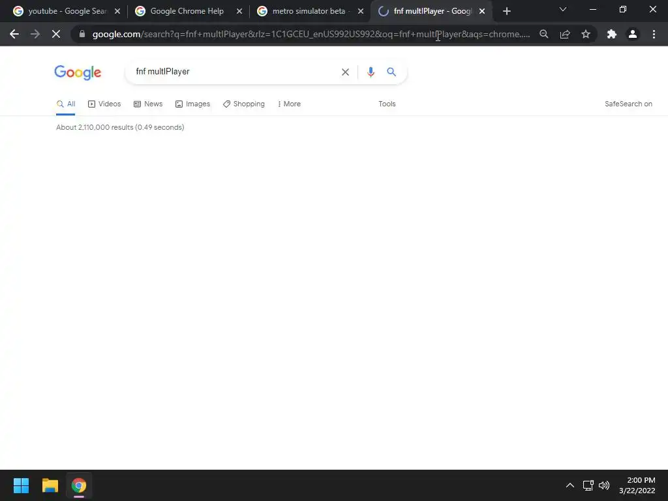Click the address bar URL

tap(311, 34)
